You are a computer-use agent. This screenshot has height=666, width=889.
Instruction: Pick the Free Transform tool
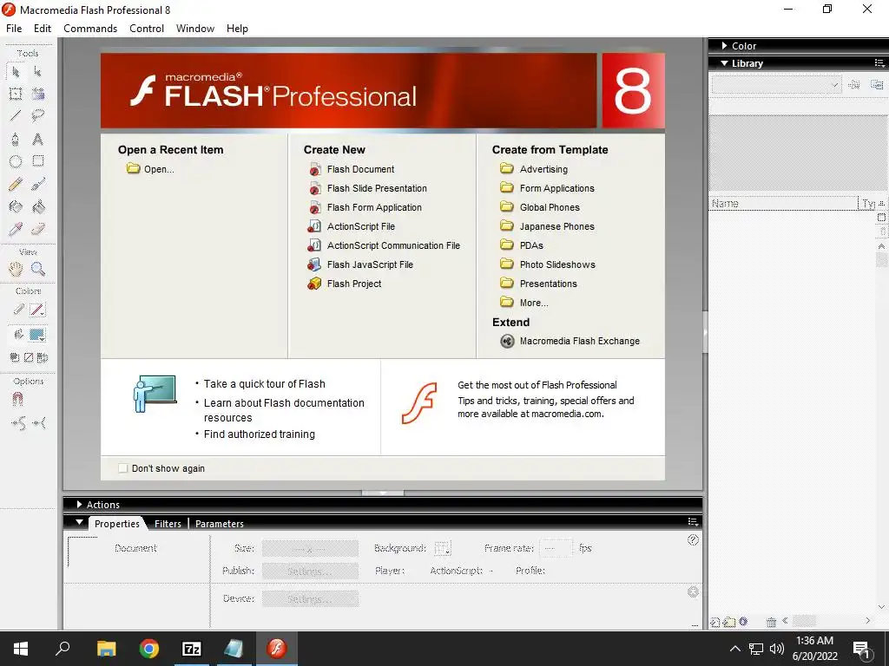(16, 94)
